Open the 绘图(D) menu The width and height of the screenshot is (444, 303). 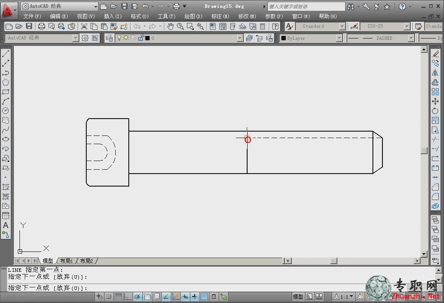(x=193, y=16)
